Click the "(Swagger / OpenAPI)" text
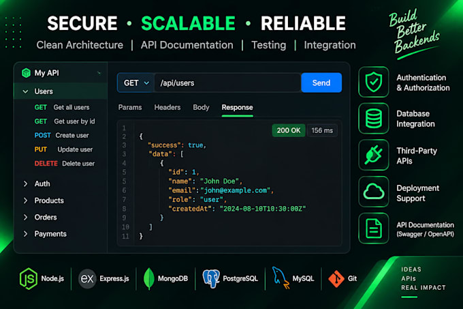463x309 pixels. pos(425,234)
